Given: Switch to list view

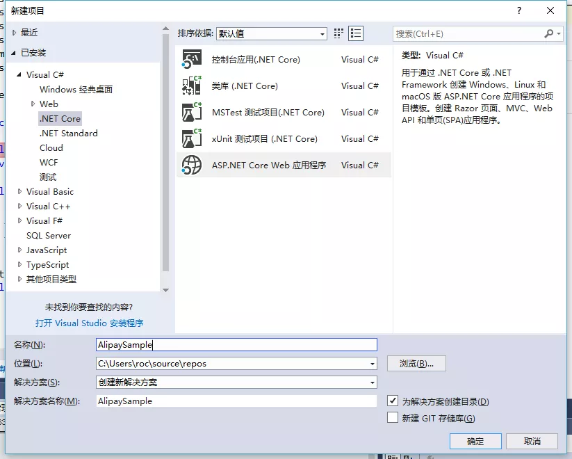Looking at the screenshot, I should (356, 33).
